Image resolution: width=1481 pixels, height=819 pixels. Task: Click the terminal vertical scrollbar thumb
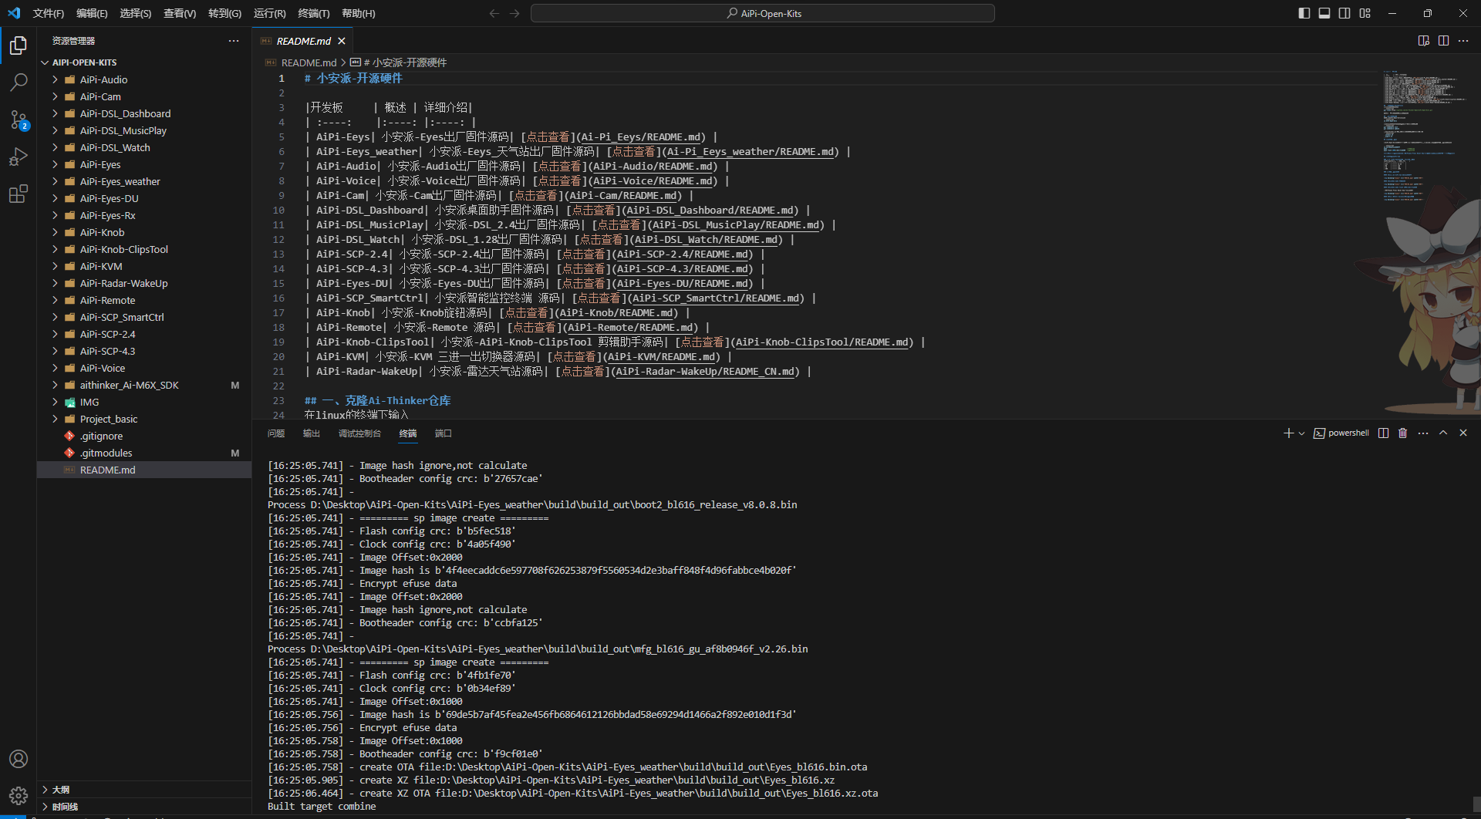click(x=1476, y=804)
